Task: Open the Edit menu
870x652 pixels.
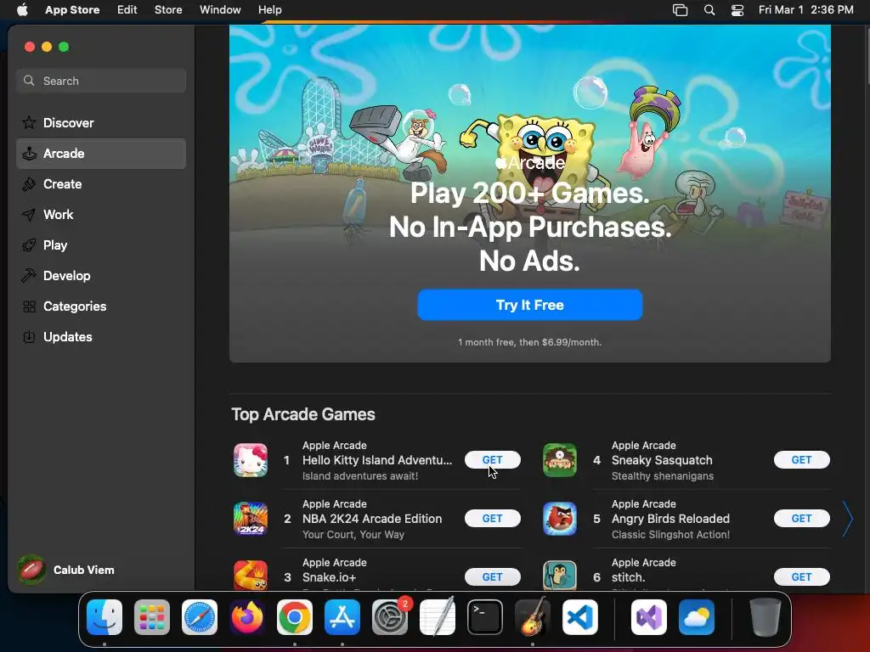Action: point(127,10)
